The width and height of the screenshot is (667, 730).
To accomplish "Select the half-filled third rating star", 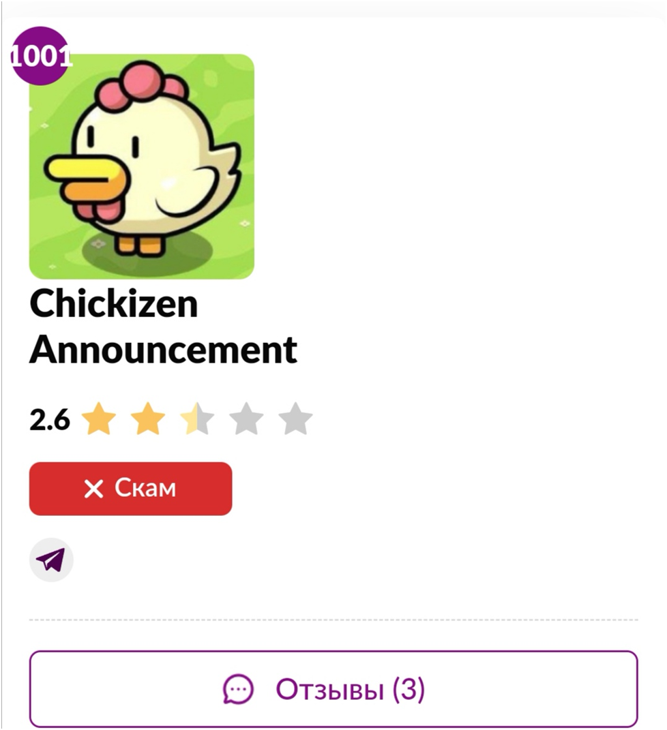I will tap(198, 419).
